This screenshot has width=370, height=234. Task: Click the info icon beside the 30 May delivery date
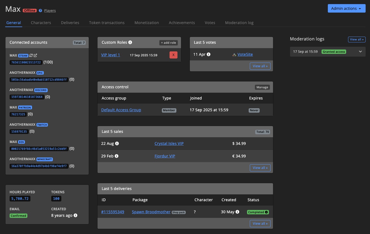pos(237,212)
